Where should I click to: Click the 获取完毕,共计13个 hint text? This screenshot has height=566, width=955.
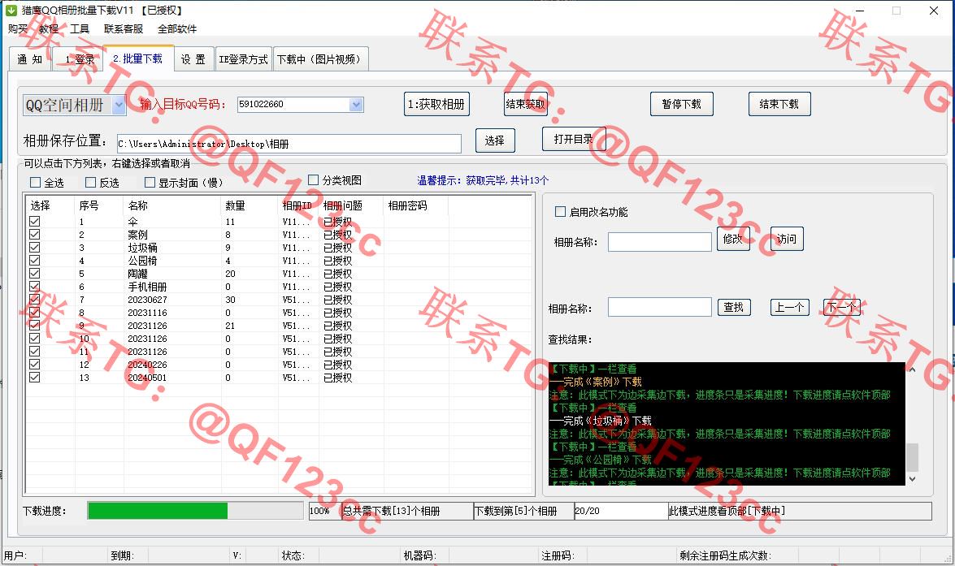click(507, 180)
